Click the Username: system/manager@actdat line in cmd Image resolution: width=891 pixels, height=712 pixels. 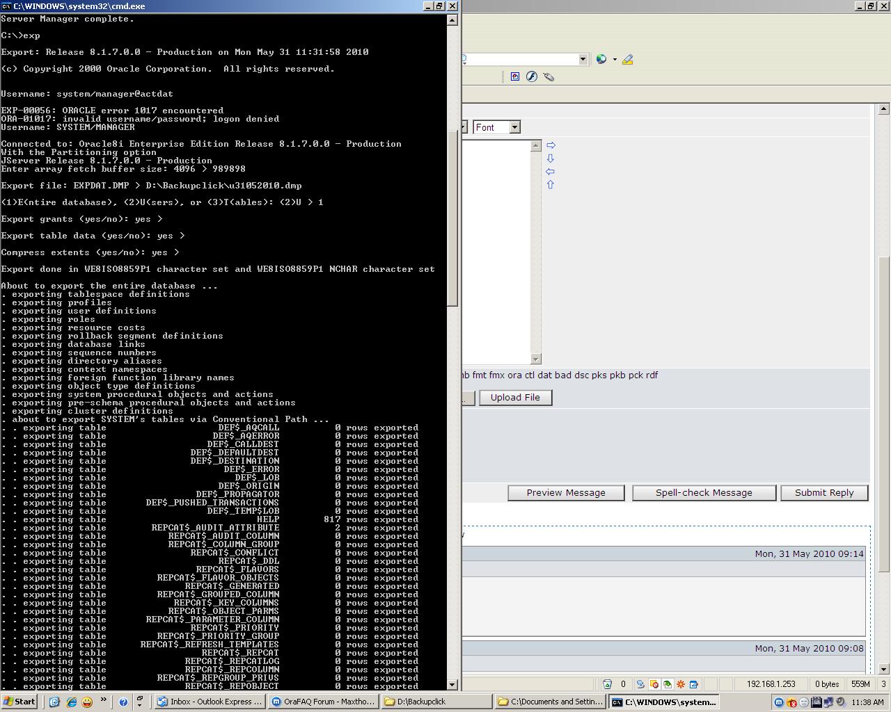pos(87,94)
